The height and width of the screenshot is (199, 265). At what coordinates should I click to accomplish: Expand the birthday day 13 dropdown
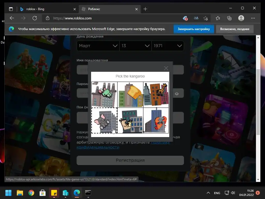pyautogui.click(x=135, y=46)
